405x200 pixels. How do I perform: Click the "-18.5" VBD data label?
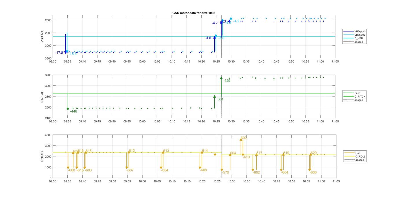click(x=73, y=54)
